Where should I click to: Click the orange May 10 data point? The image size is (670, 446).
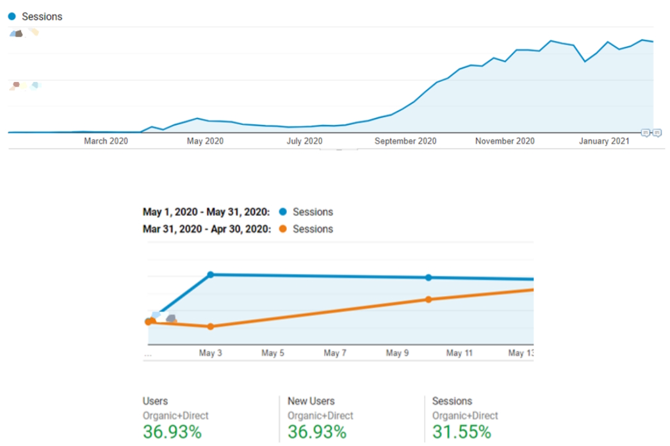coord(428,299)
